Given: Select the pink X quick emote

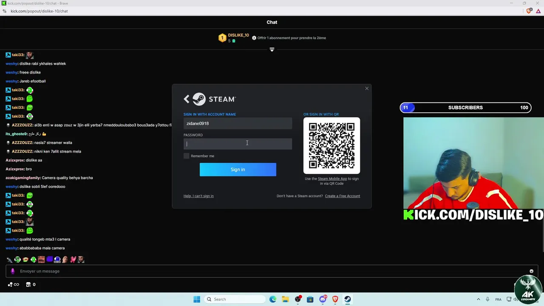Looking at the screenshot, I should [73, 259].
